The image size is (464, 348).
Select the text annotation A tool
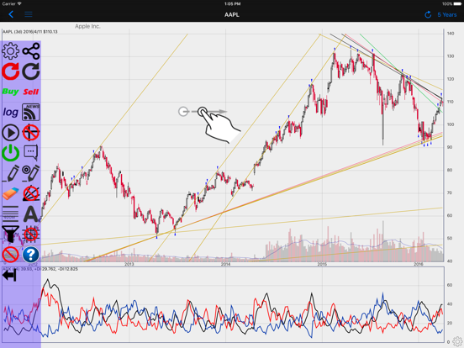tap(31, 214)
